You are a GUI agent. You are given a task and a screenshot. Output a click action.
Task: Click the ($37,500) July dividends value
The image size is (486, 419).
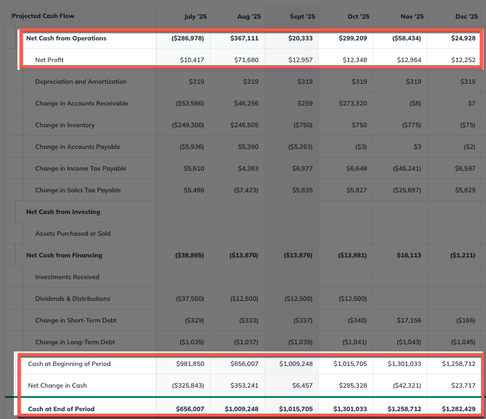pos(190,298)
